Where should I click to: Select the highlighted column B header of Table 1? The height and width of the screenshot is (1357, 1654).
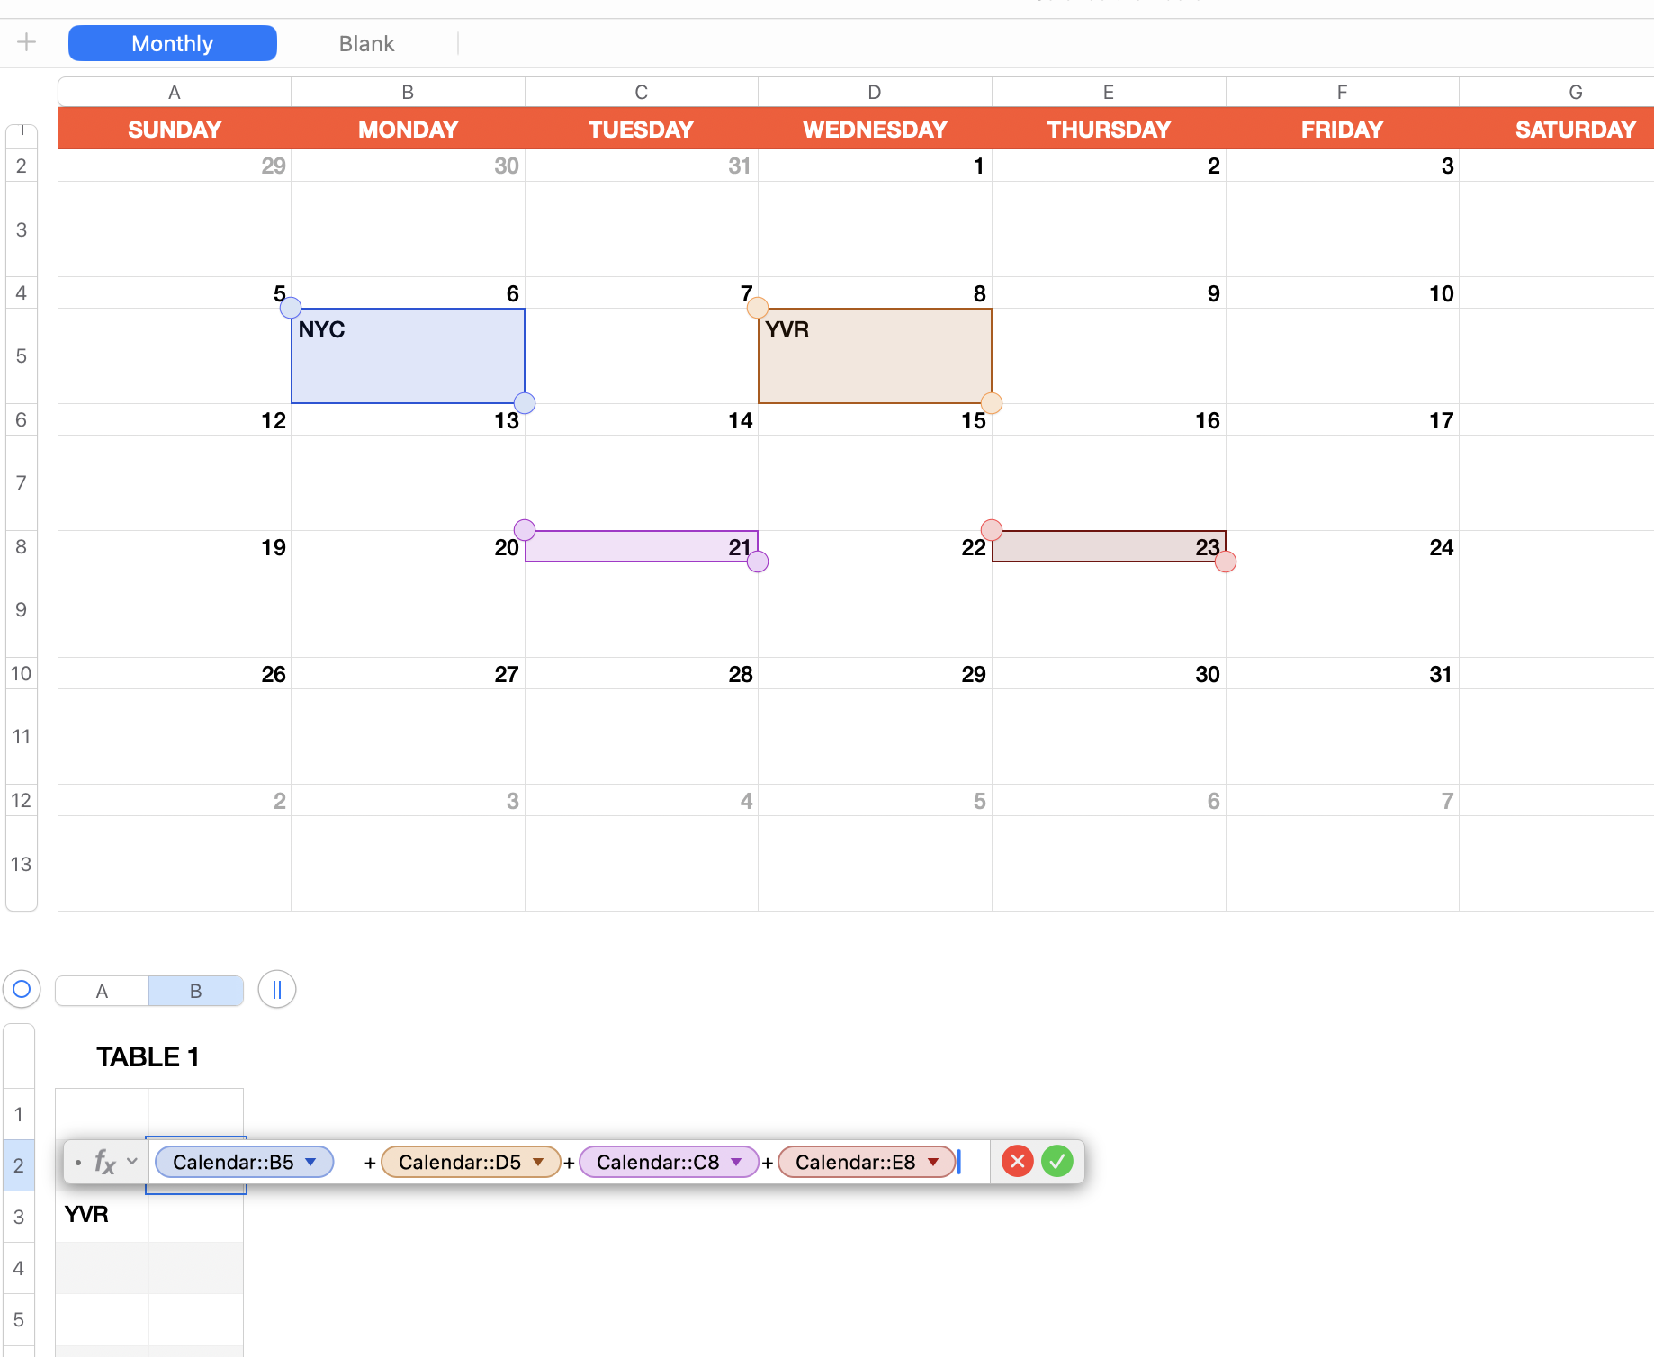pyautogui.click(x=196, y=991)
